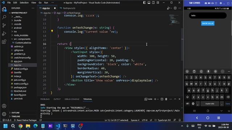
Task: Tap the emoji icon on the phone keyboard toolbar
Action: click(187, 71)
